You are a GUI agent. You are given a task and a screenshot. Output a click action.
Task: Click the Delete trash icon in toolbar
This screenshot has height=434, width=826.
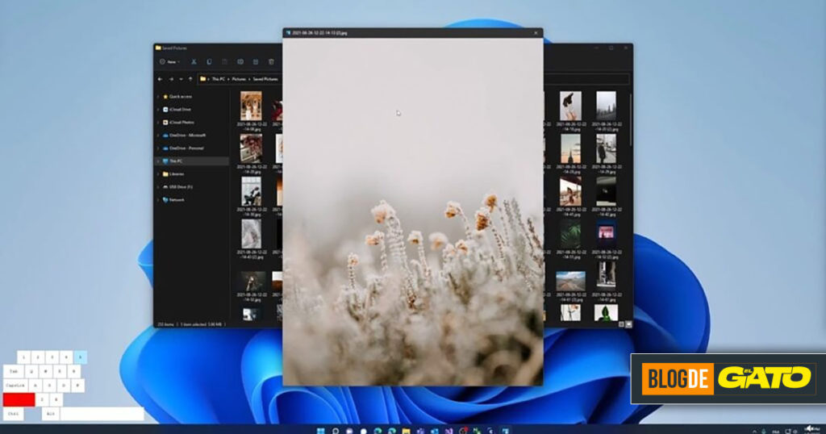point(271,61)
